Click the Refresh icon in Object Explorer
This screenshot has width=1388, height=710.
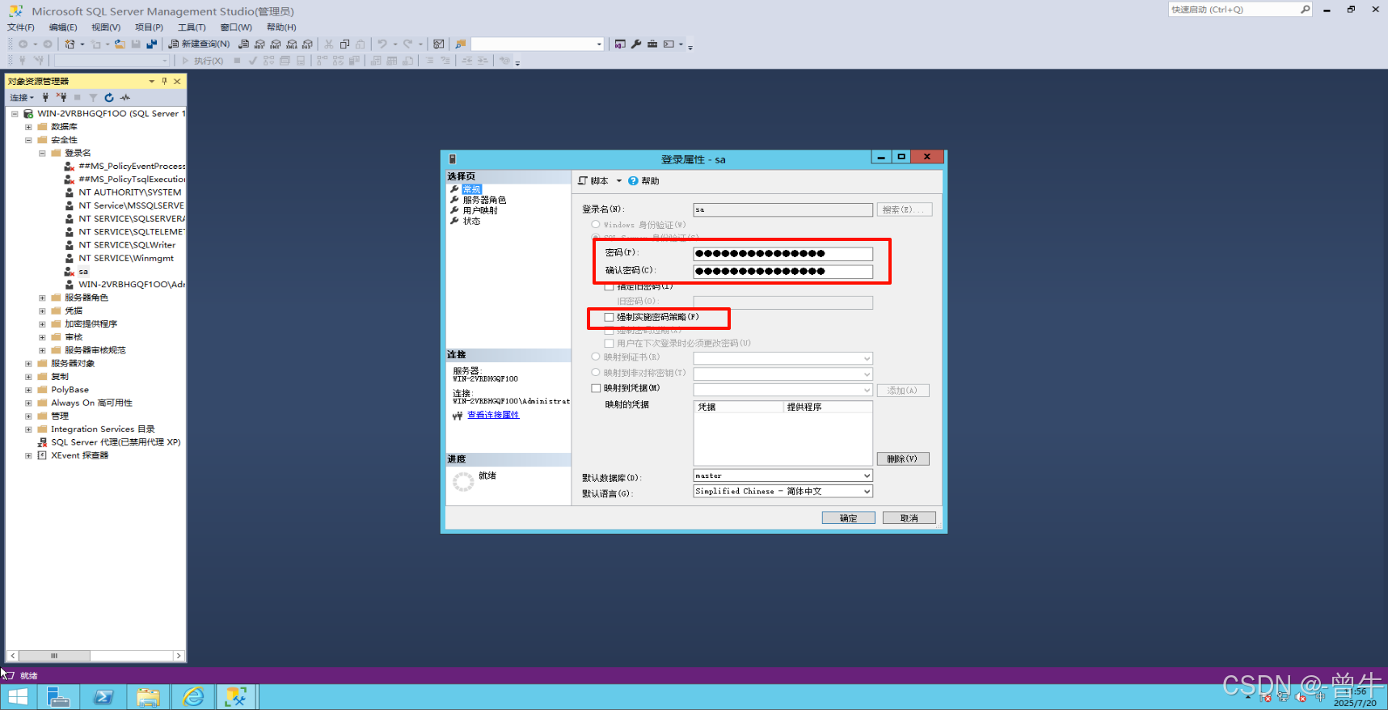(109, 97)
